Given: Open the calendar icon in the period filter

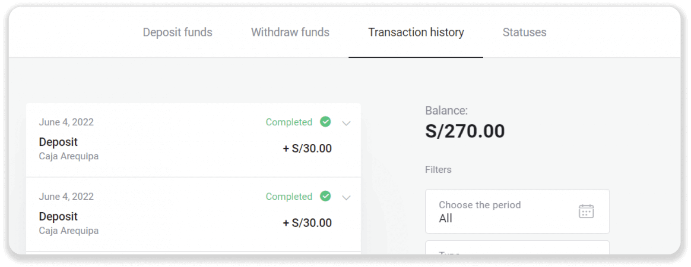Looking at the screenshot, I should coord(586,211).
